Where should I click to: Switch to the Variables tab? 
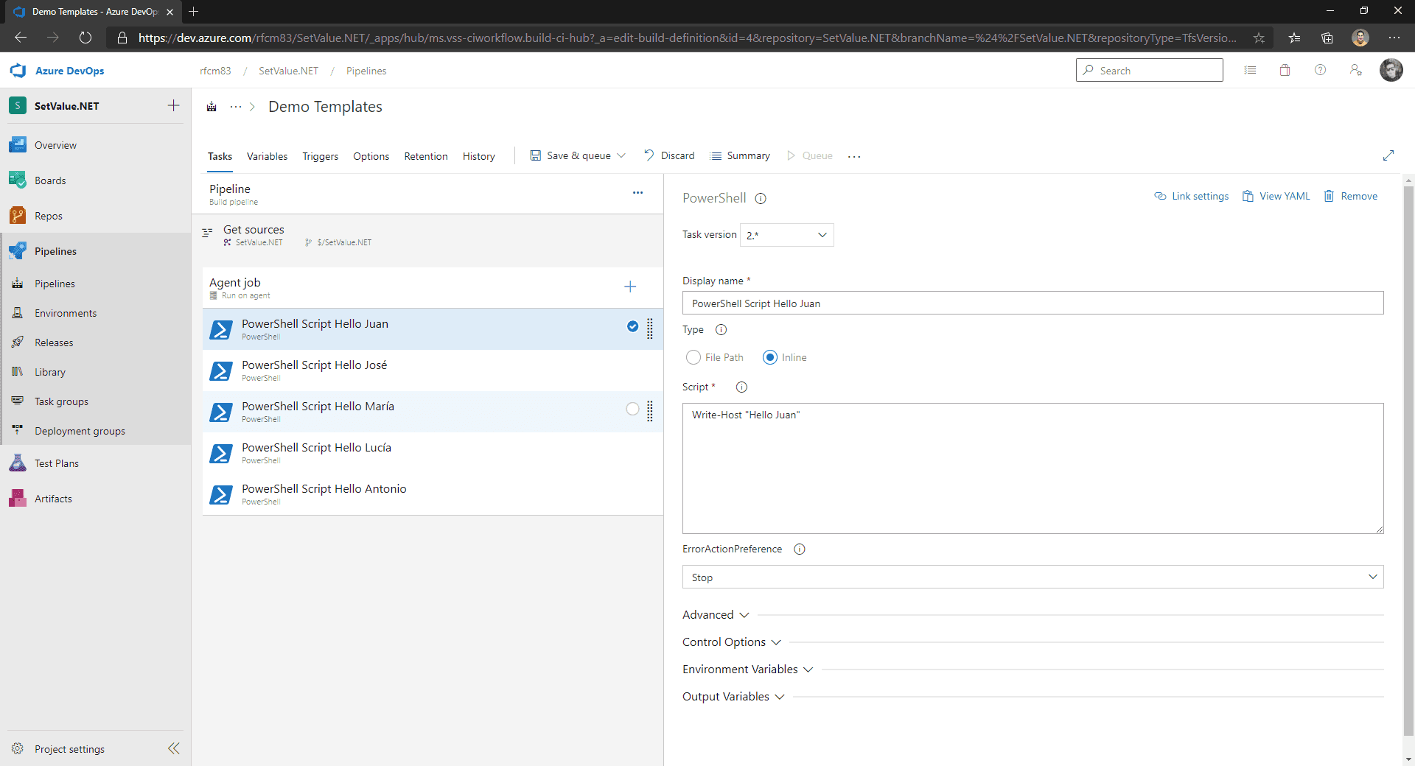click(x=267, y=156)
